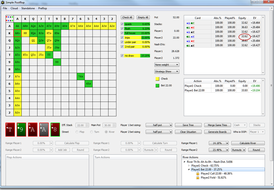Open the Strategy Show dropdown
274x190 pixels.
pyautogui.click(x=167, y=72)
